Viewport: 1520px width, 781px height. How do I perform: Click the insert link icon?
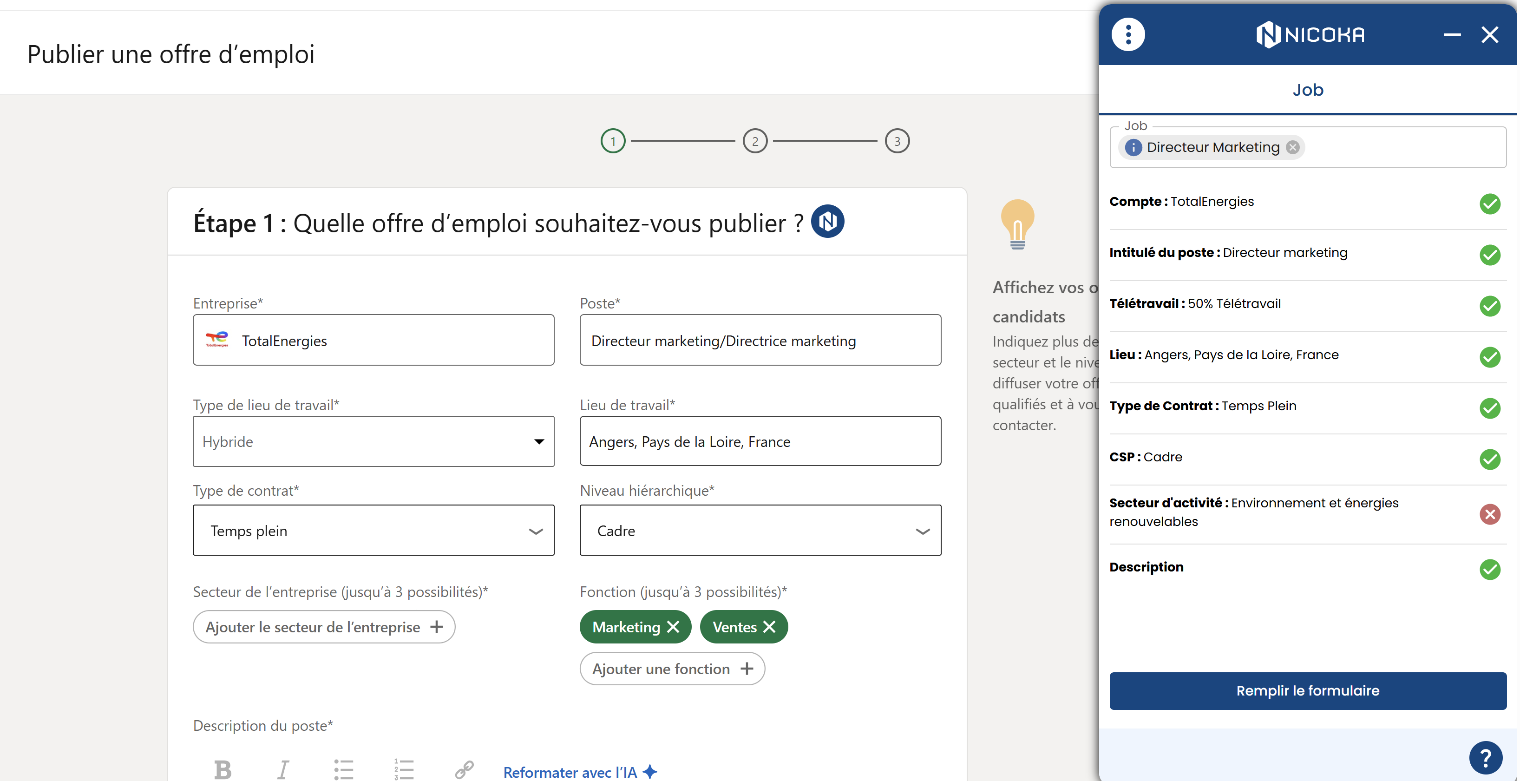[x=465, y=769]
